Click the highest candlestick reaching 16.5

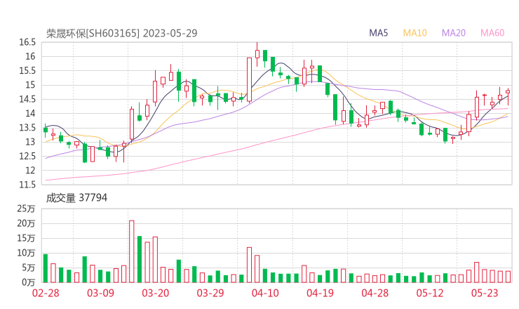click(257, 54)
